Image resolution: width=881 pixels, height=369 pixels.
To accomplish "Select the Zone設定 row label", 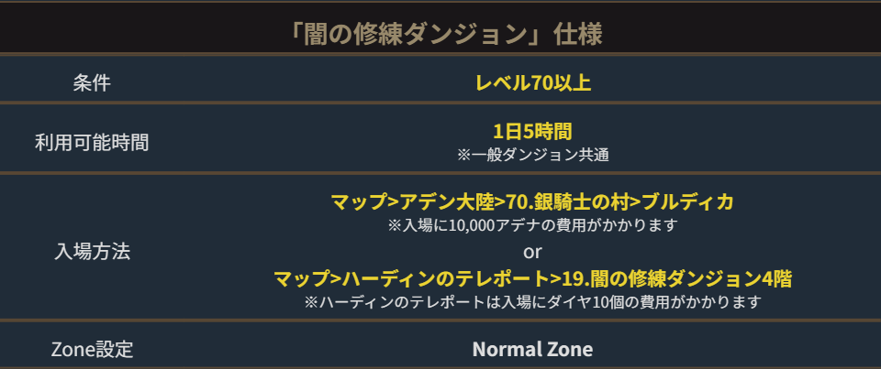I will coord(92,349).
